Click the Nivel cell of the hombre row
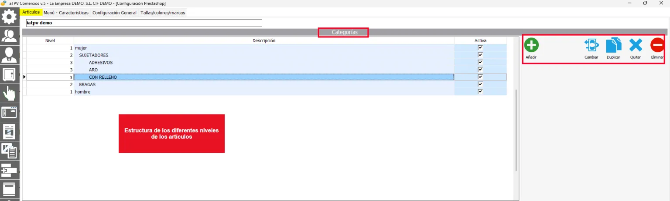 [x=50, y=92]
